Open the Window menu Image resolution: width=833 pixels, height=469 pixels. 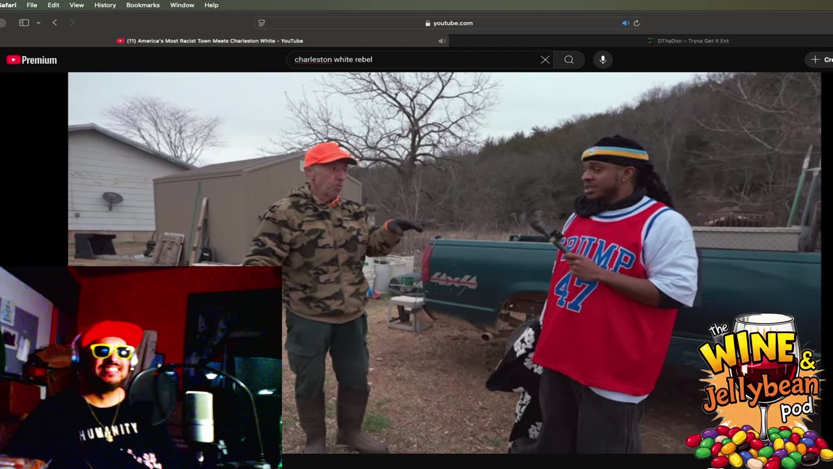(182, 5)
